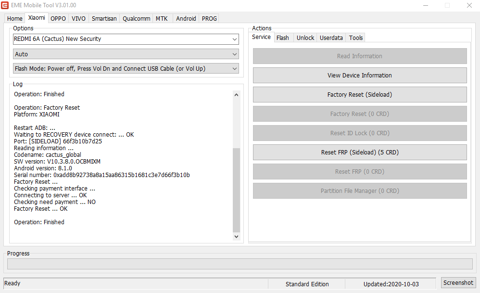This screenshot has width=480, height=293.
Task: Click 'Connecting to server ... OK' line
Action: click(50, 195)
